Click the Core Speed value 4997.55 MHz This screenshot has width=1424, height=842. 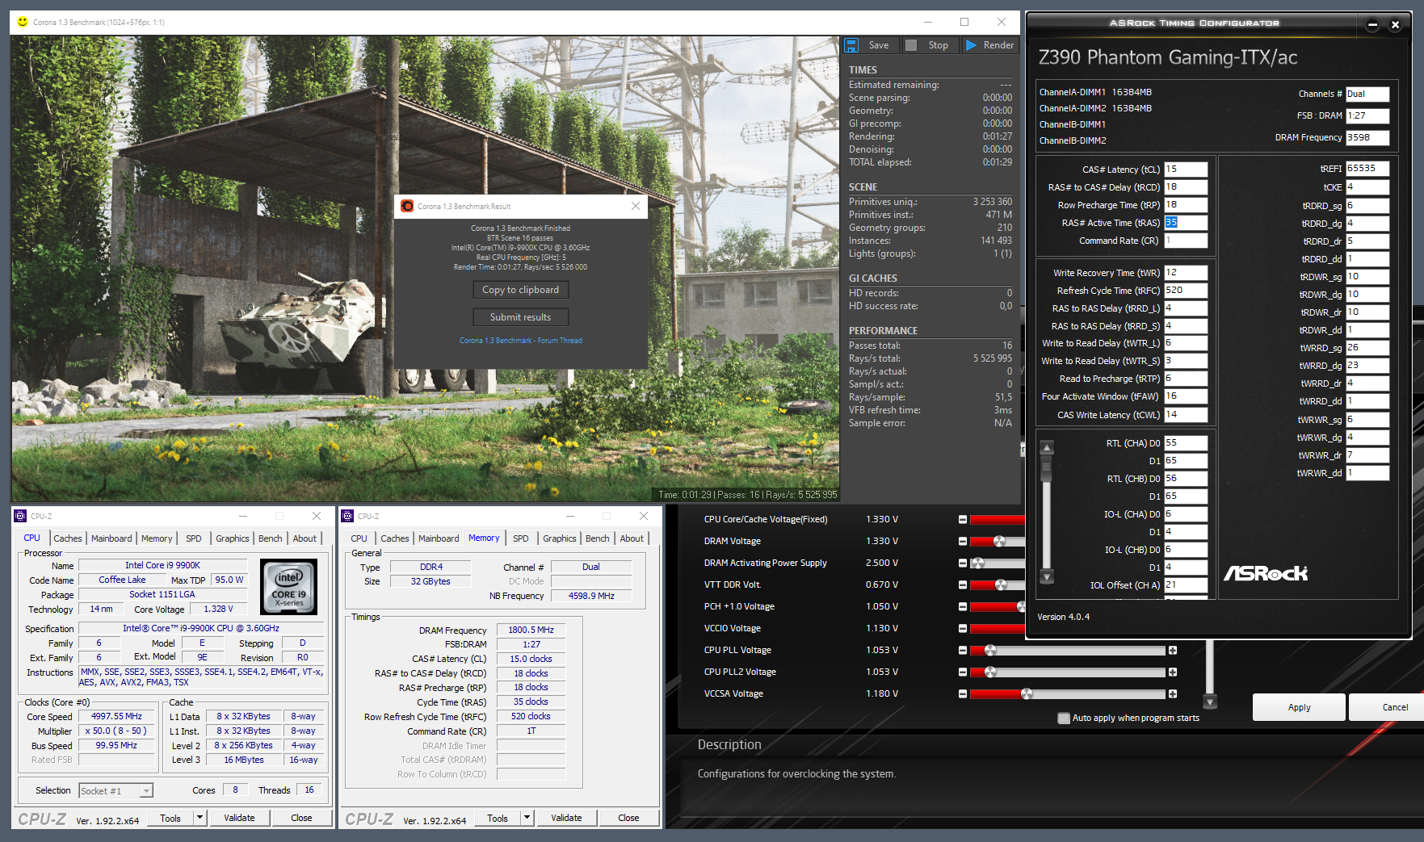click(x=116, y=717)
